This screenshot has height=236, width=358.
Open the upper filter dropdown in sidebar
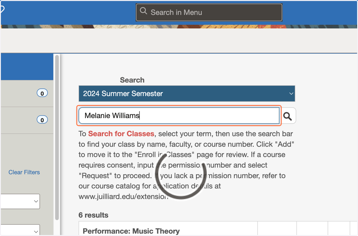[20, 201]
